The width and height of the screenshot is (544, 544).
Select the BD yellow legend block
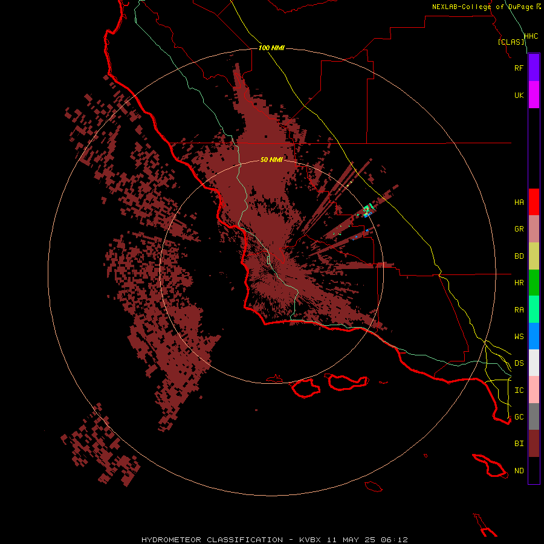(534, 256)
